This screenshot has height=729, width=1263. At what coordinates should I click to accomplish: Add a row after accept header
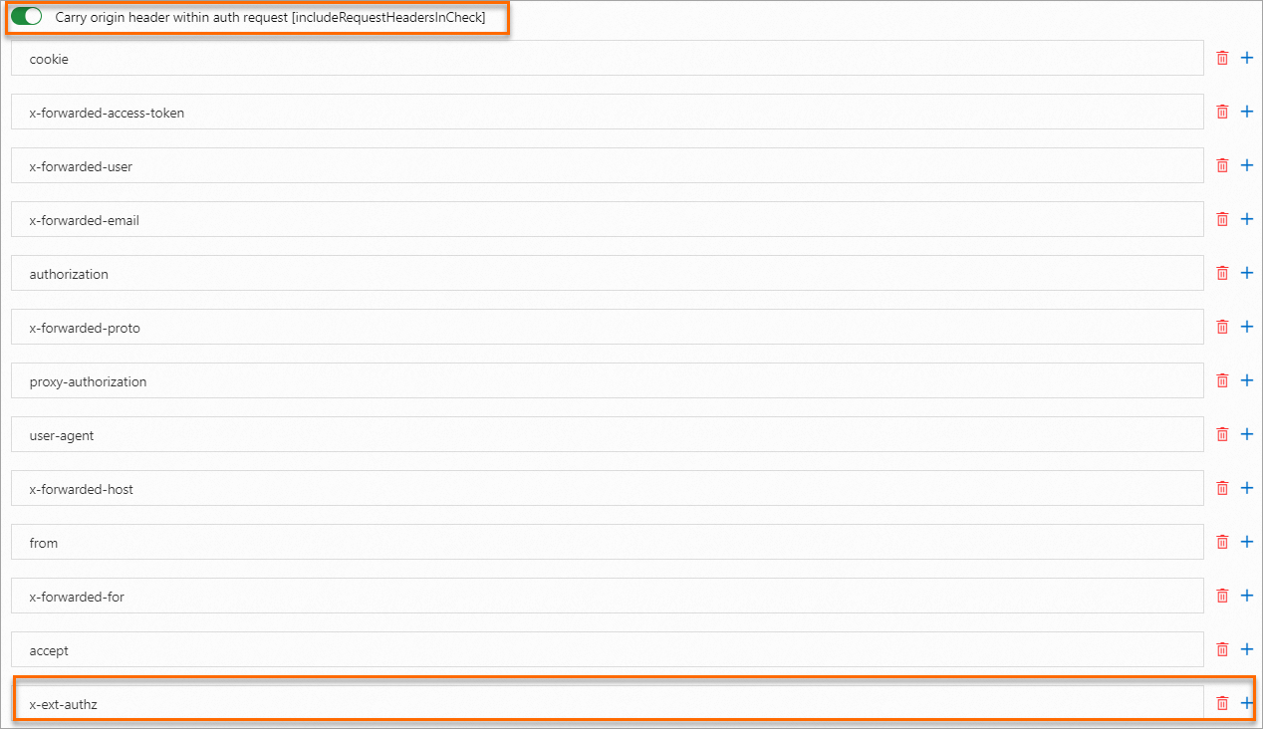pos(1246,649)
